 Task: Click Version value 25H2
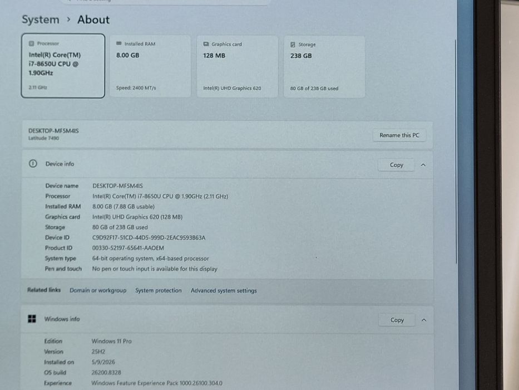click(x=98, y=352)
